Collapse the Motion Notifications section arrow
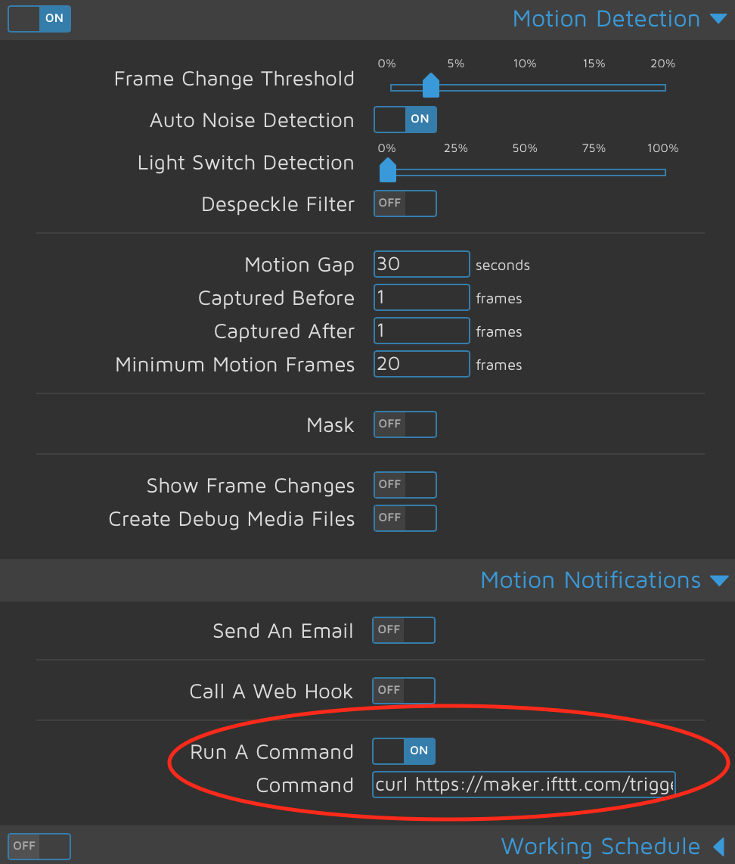 tap(719, 581)
